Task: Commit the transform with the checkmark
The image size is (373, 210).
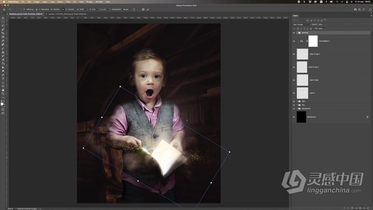Action: pos(148,9)
